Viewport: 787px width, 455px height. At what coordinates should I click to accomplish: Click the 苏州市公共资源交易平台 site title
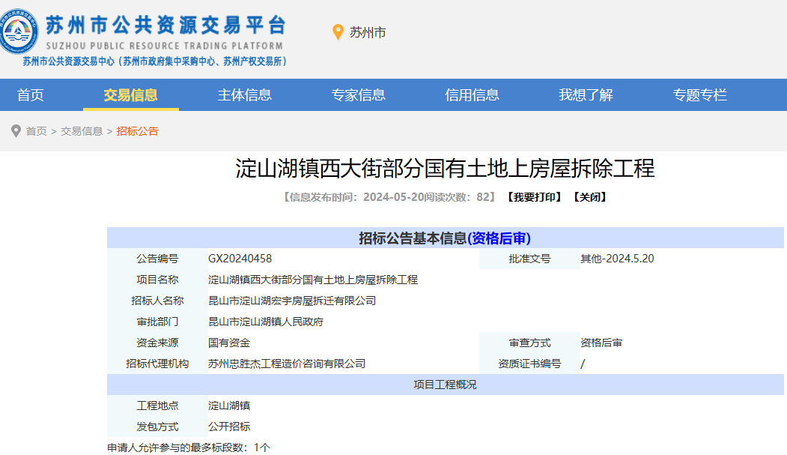tap(165, 26)
